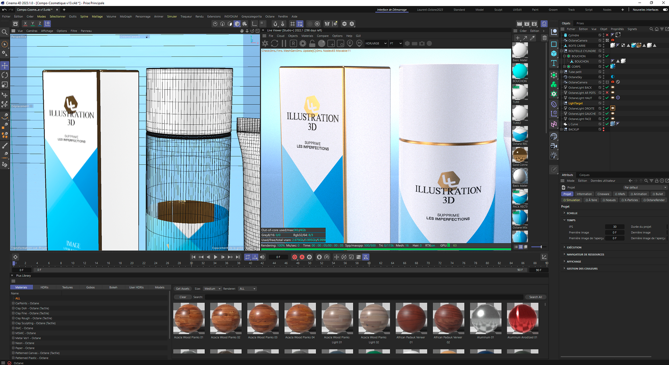The width and height of the screenshot is (669, 365).
Task: Toggle red X enable of OctaneLight AR PDTS
Action: click(x=607, y=93)
